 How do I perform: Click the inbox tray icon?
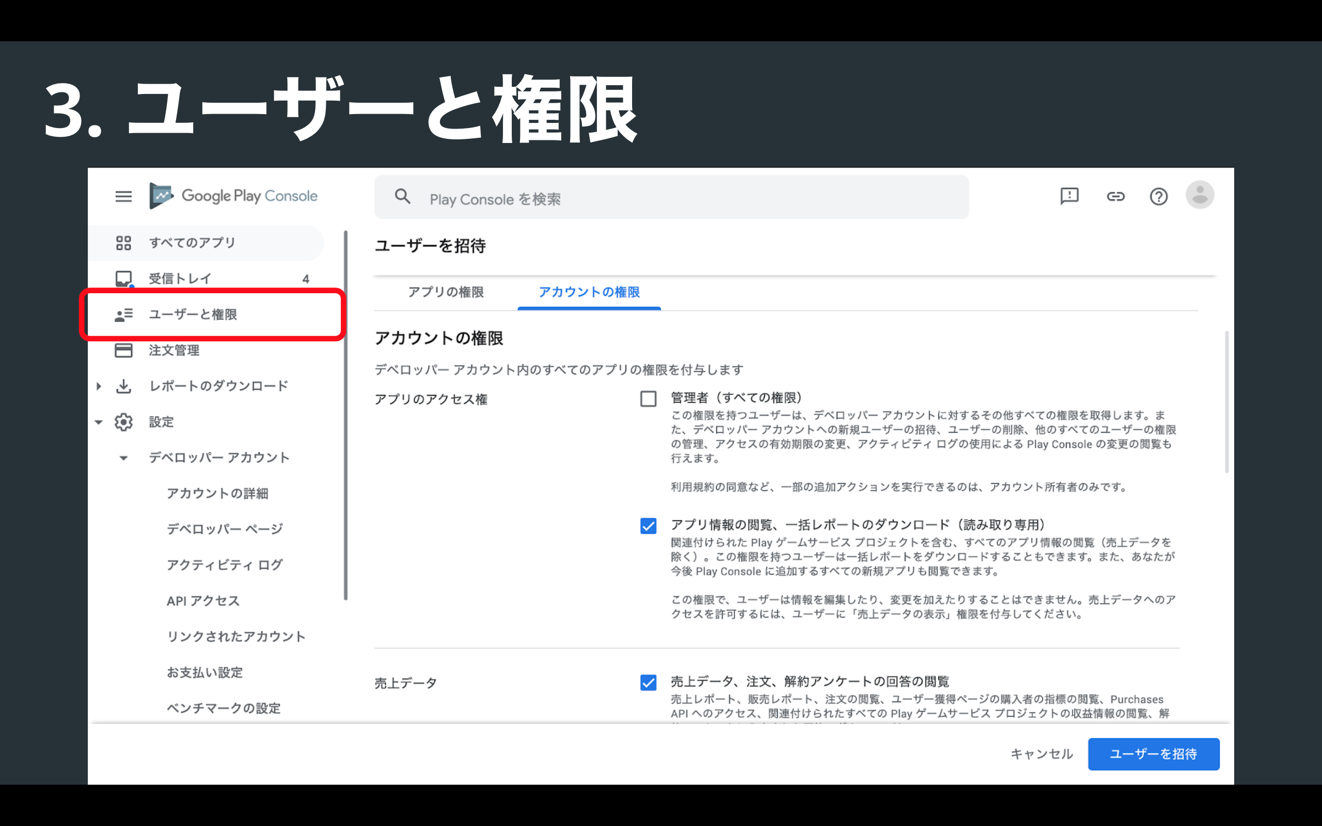[x=124, y=279]
